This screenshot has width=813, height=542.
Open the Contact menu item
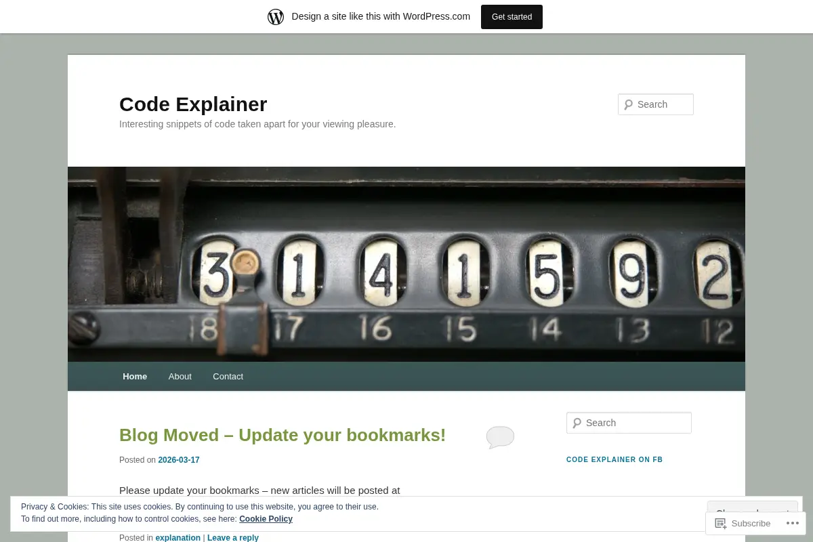(228, 376)
